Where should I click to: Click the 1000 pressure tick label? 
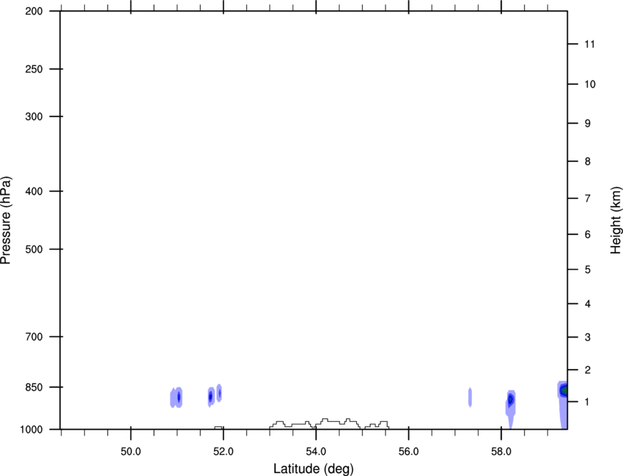click(32, 430)
